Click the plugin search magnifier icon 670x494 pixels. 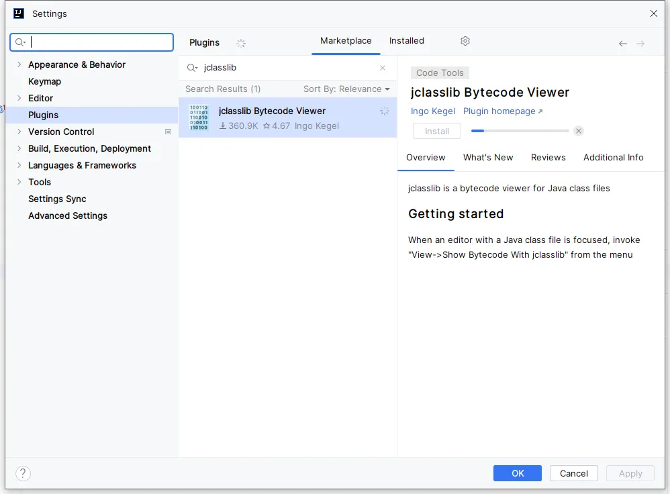(x=192, y=68)
